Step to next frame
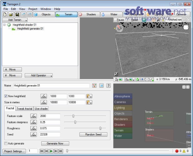The width and height of the screenshot is (193, 156). (56, 151)
